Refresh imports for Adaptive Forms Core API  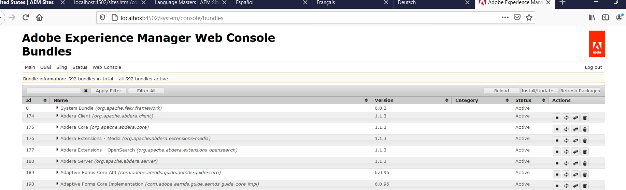[566, 174]
